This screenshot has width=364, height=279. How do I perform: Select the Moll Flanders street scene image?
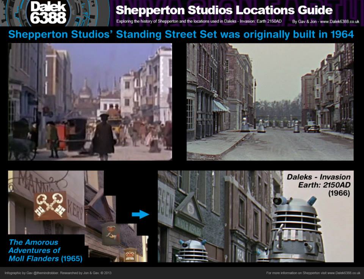pos(90,102)
